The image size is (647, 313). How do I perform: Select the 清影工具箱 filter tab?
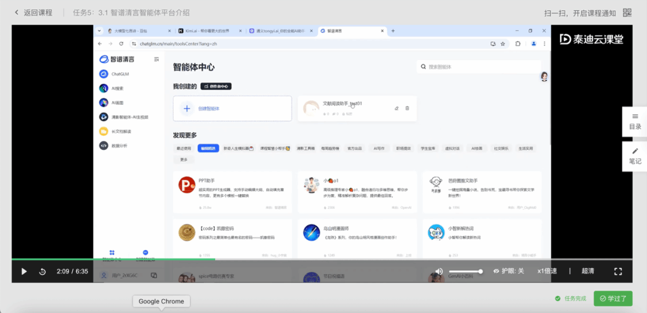(306, 148)
